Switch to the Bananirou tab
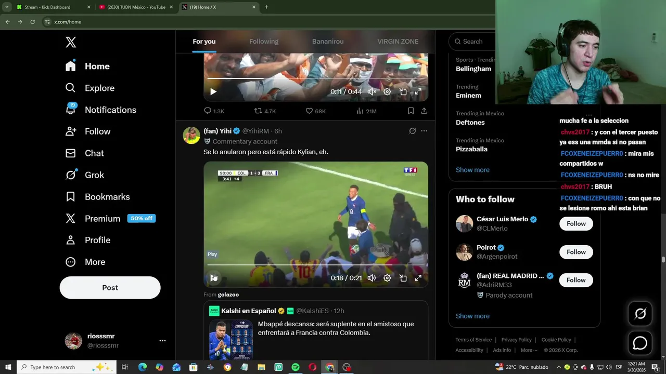Viewport: 666px width, 374px height. [x=328, y=42]
